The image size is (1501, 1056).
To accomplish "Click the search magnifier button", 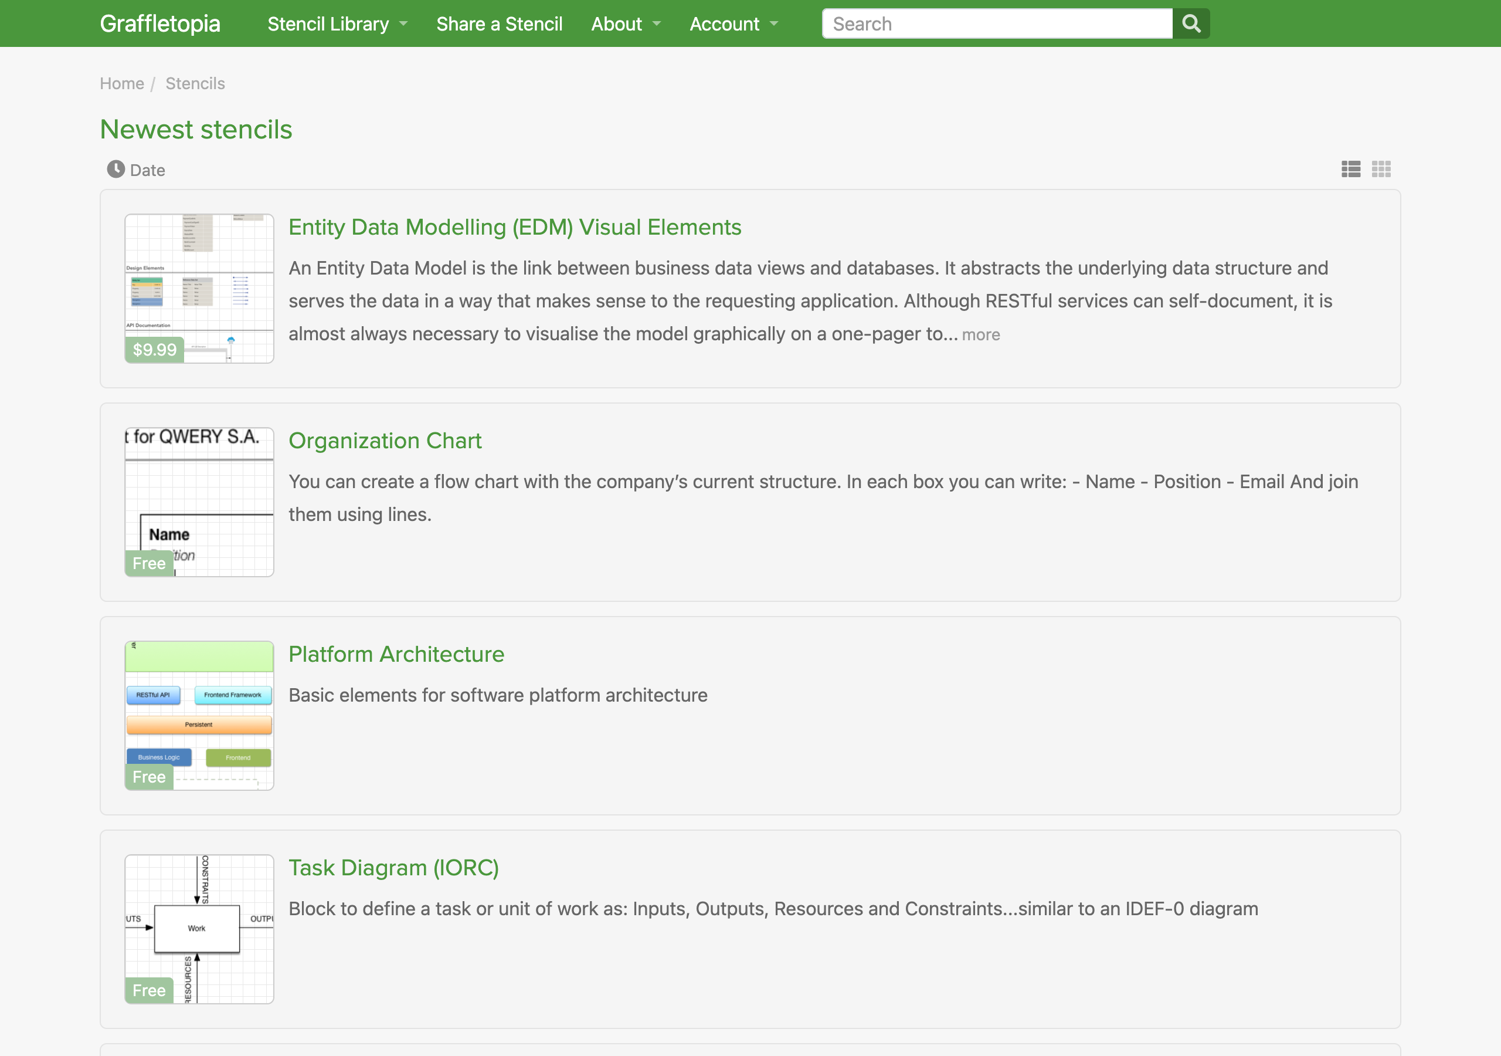I will 1190,24.
